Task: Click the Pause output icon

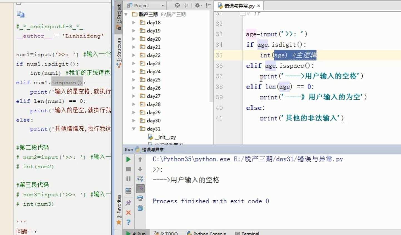Action: (x=128, y=179)
